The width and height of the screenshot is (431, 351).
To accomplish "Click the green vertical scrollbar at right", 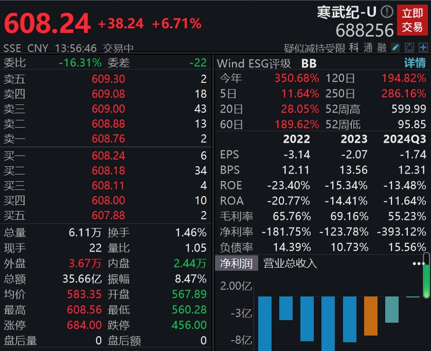I will 426,276.
